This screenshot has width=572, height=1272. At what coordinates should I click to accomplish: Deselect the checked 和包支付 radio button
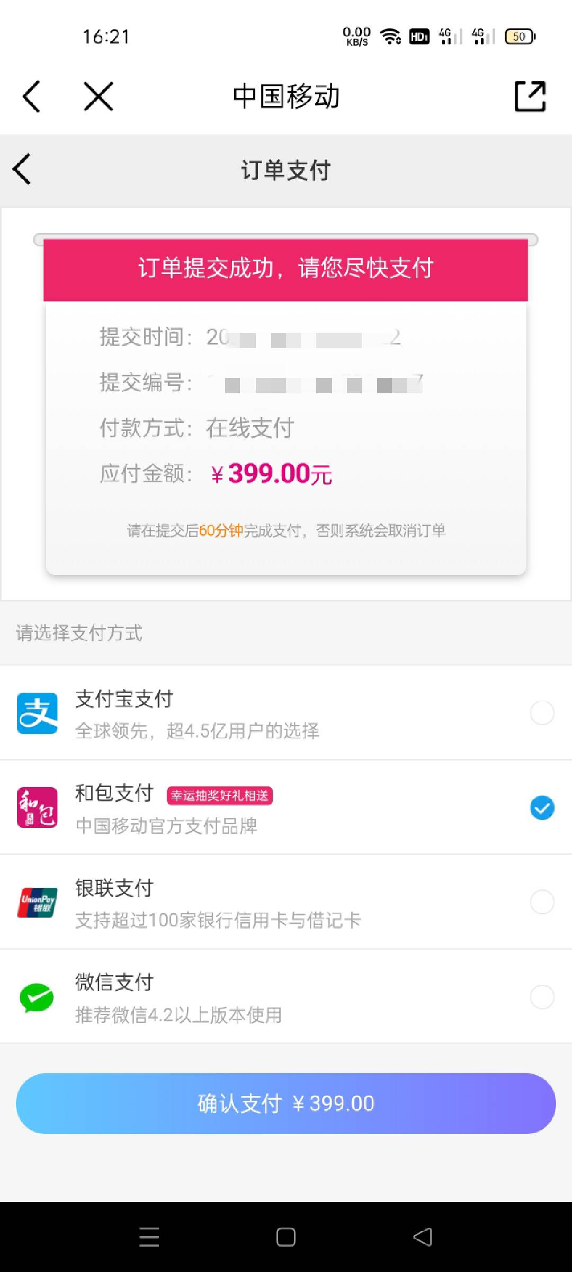point(542,808)
